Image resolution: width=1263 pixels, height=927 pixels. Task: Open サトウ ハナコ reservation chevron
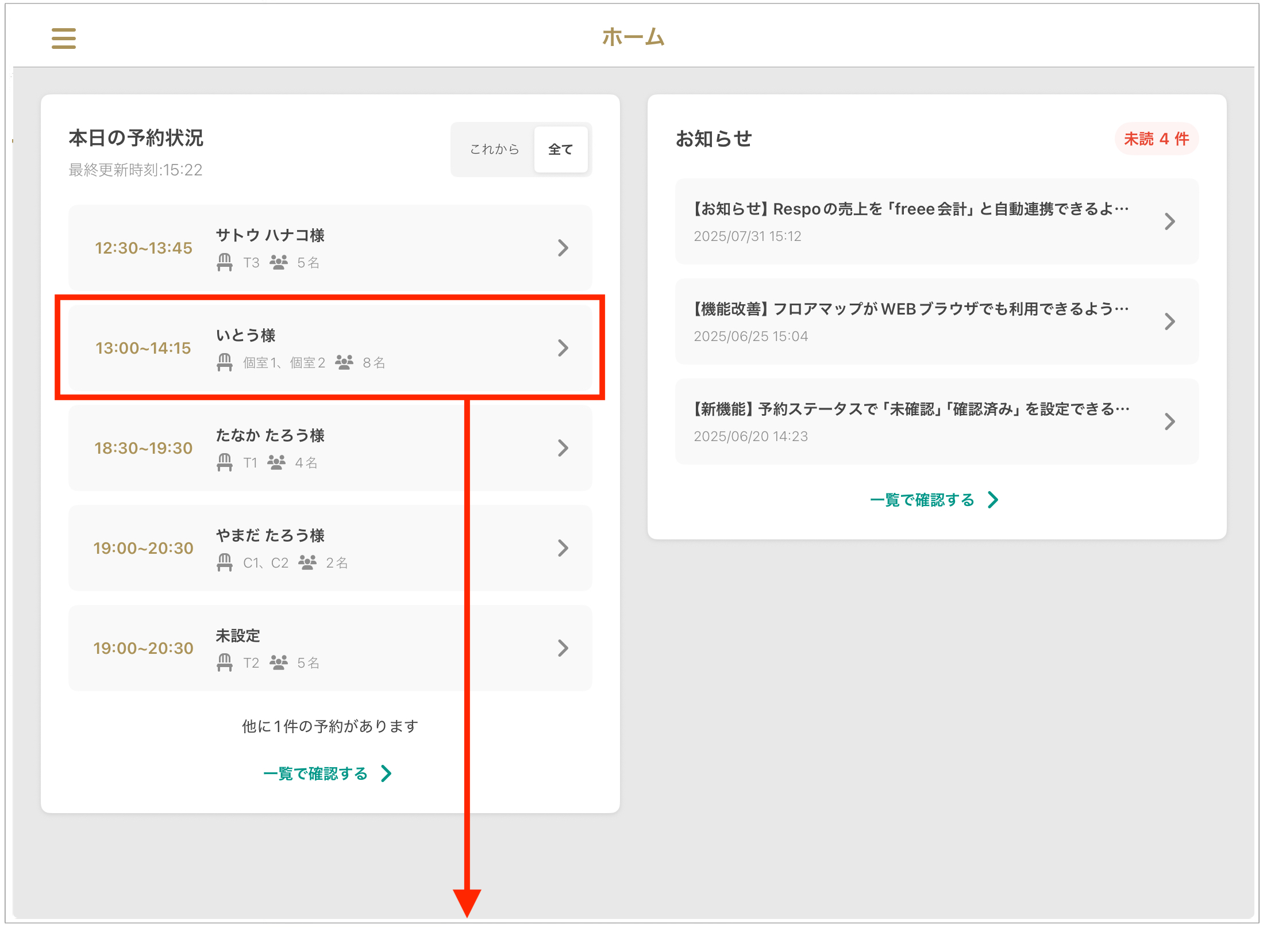(x=563, y=248)
